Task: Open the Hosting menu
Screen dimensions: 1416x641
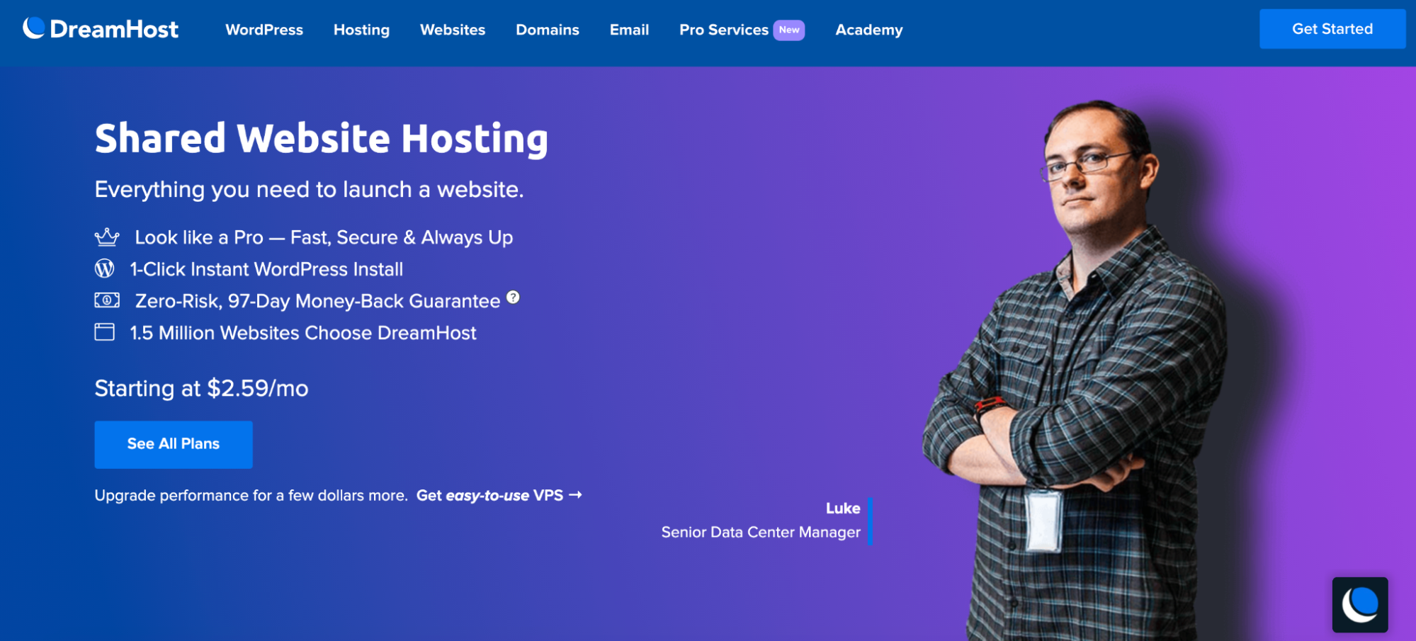Action: click(361, 30)
